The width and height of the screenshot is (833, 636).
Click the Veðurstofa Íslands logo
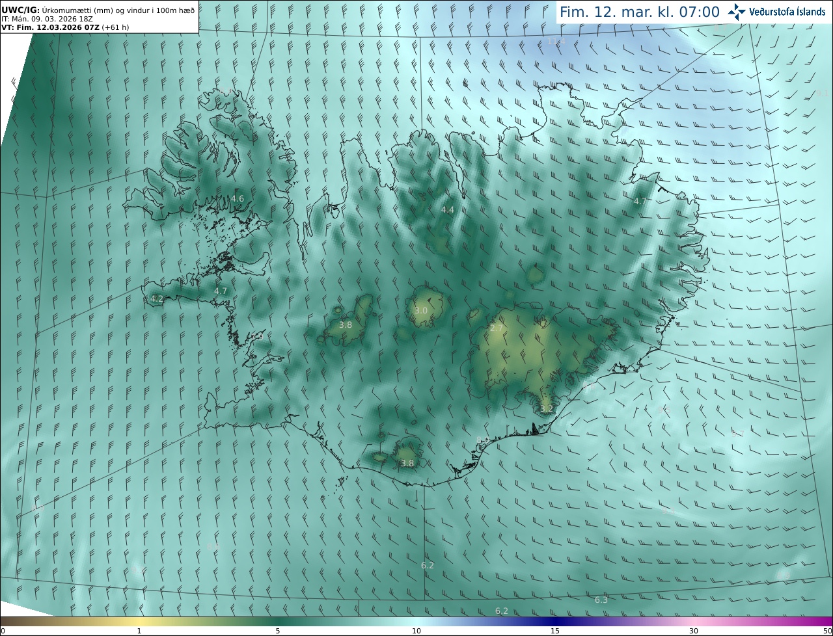(x=777, y=12)
